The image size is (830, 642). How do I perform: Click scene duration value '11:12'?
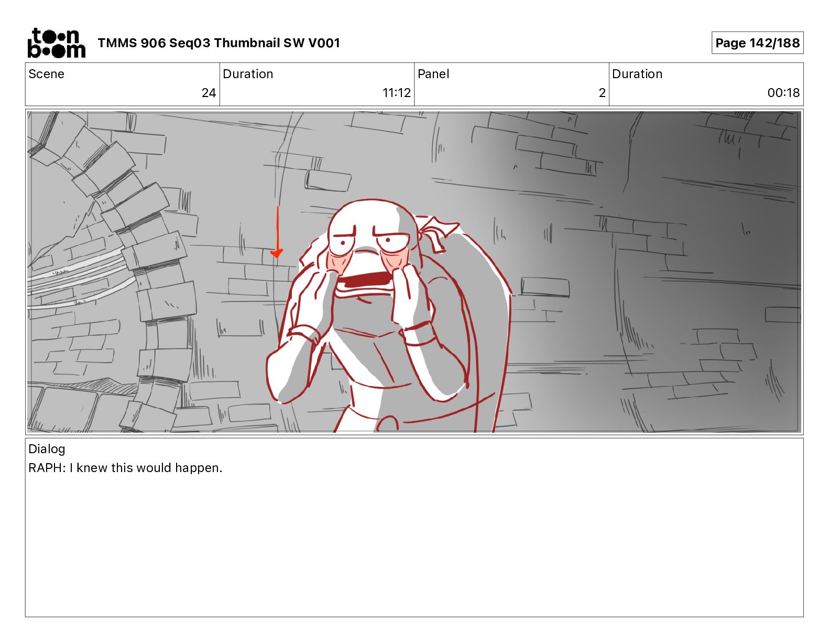(396, 93)
